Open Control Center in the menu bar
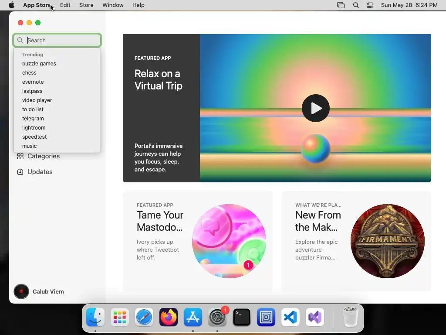This screenshot has width=446, height=335. [370, 5]
